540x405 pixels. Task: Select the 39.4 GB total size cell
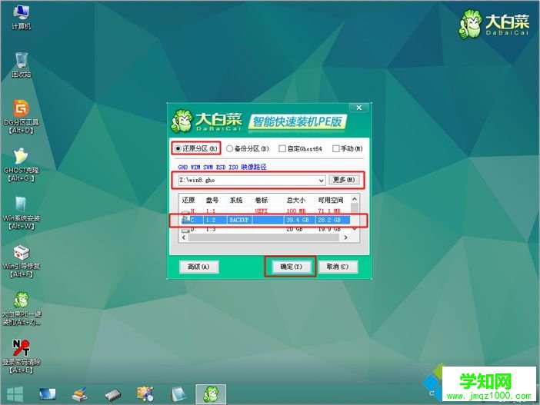click(x=298, y=220)
